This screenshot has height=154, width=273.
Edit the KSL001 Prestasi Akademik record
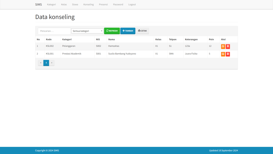click(223, 54)
